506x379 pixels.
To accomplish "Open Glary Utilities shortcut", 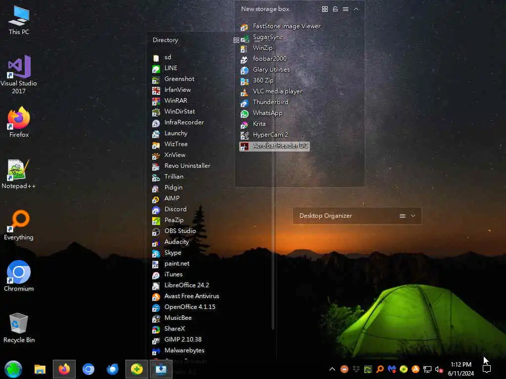I will [x=265, y=70].
